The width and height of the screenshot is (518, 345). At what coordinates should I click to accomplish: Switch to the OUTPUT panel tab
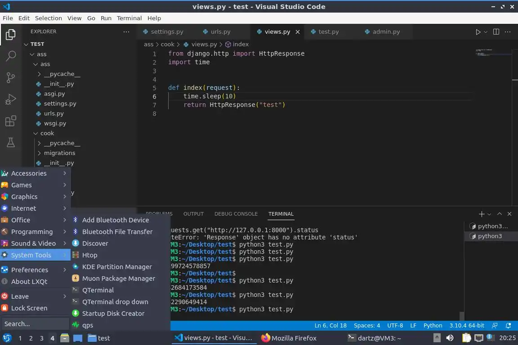(193, 214)
